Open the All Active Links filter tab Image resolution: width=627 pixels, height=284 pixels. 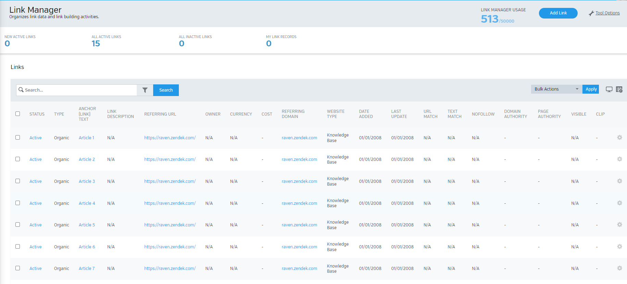coord(106,40)
